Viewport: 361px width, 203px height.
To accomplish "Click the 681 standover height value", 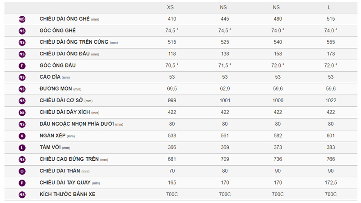I will click(171, 159).
